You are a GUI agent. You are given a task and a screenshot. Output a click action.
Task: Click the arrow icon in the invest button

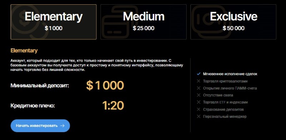(62, 126)
